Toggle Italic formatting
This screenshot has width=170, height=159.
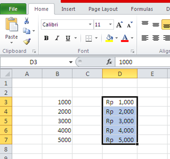pyautogui.click(x=57, y=38)
